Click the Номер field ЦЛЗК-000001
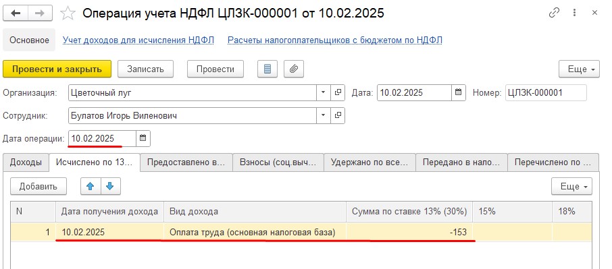The image size is (612, 269). click(x=546, y=92)
